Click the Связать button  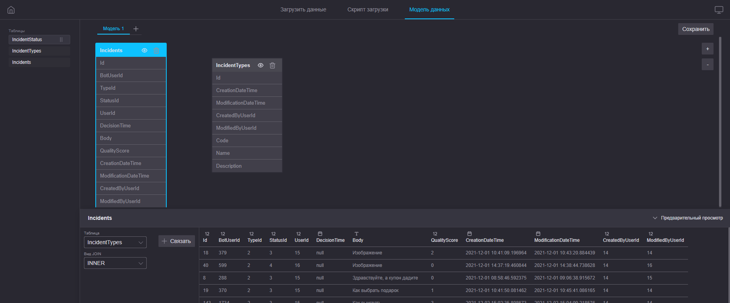[x=177, y=241]
